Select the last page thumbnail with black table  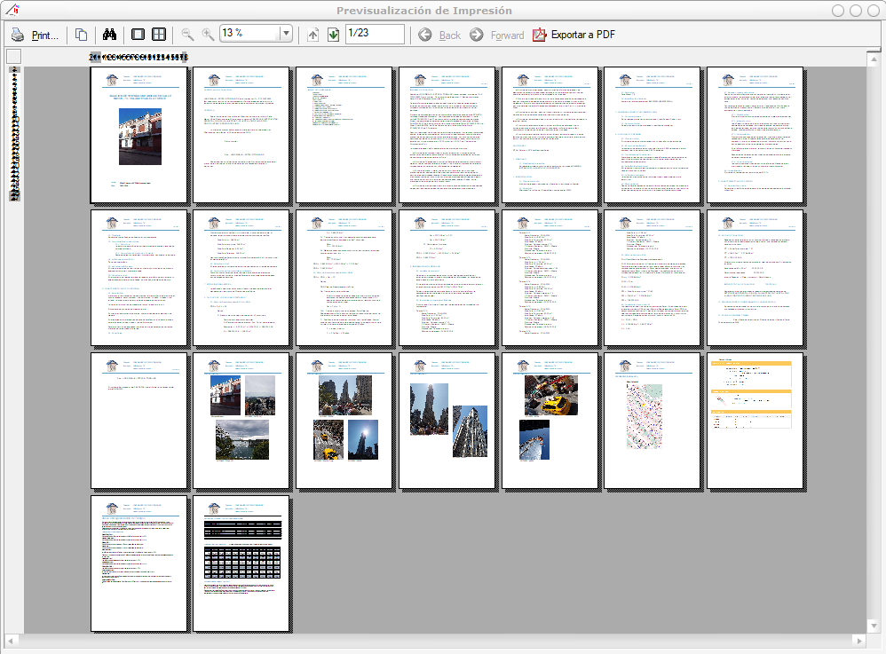tap(241, 563)
